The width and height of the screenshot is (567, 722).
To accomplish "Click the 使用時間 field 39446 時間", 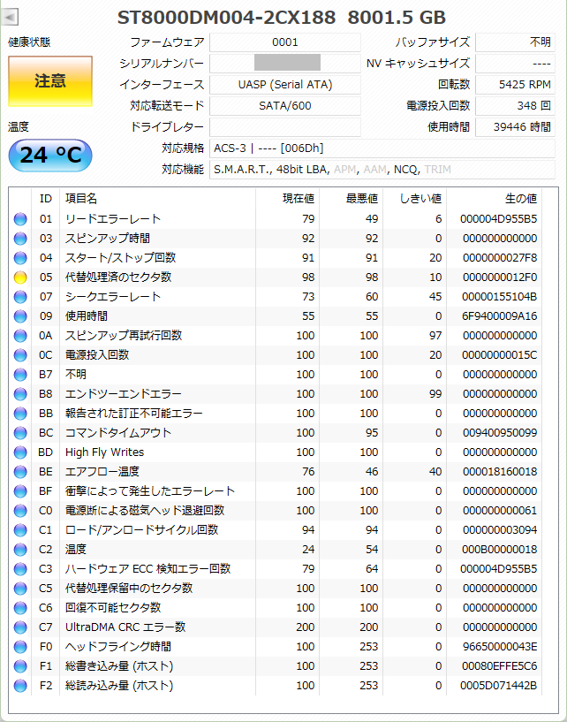I will (515, 127).
